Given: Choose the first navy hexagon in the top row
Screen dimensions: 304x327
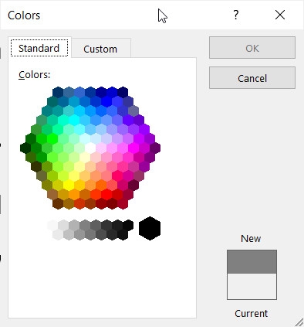Looking at the screenshot, I should (58, 92).
